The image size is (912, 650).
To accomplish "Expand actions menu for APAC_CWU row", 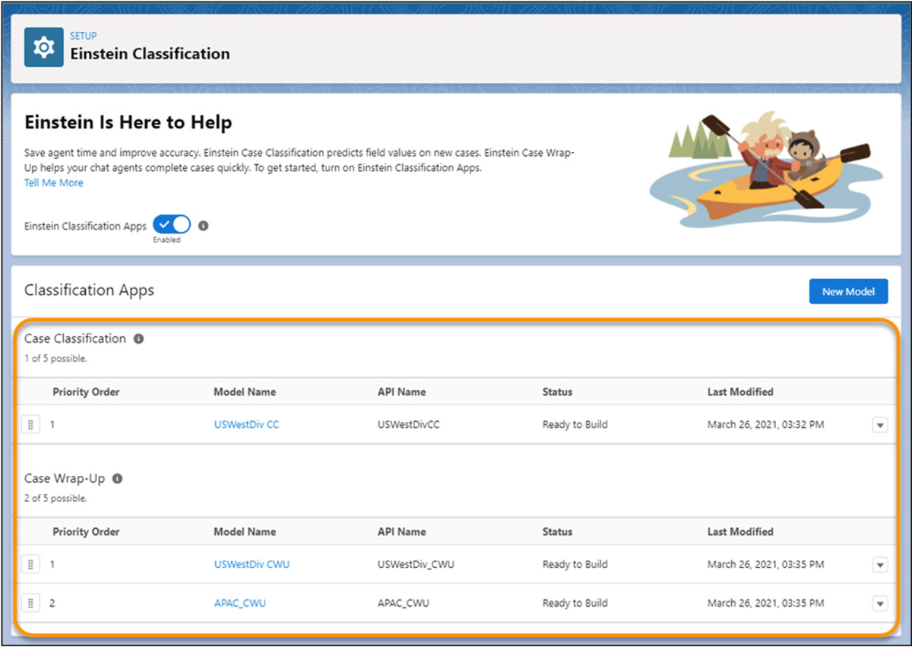I will 879,604.
